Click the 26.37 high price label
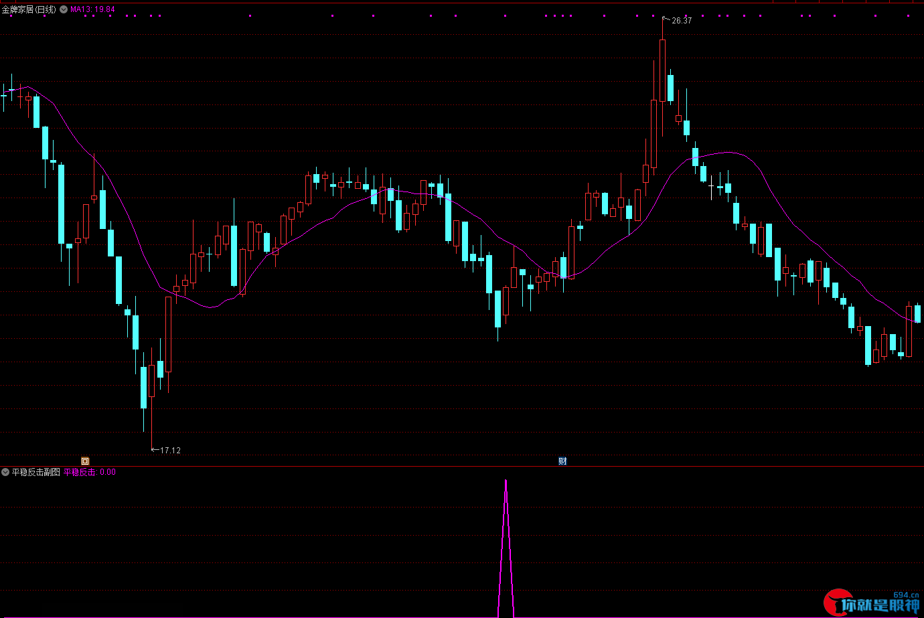This screenshot has width=924, height=618. (682, 21)
